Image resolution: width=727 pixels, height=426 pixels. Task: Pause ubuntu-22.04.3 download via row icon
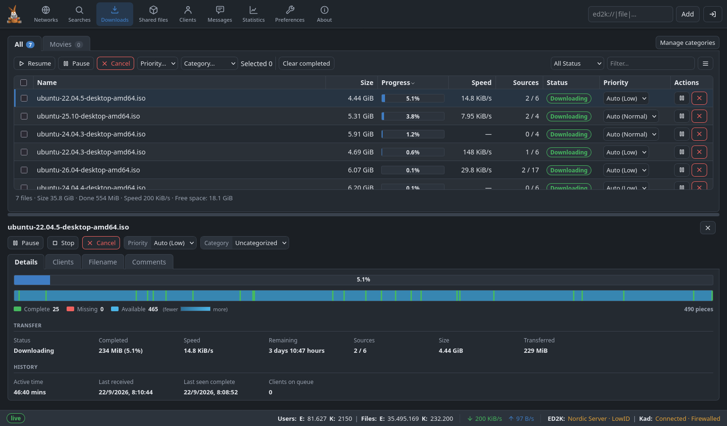(x=682, y=152)
